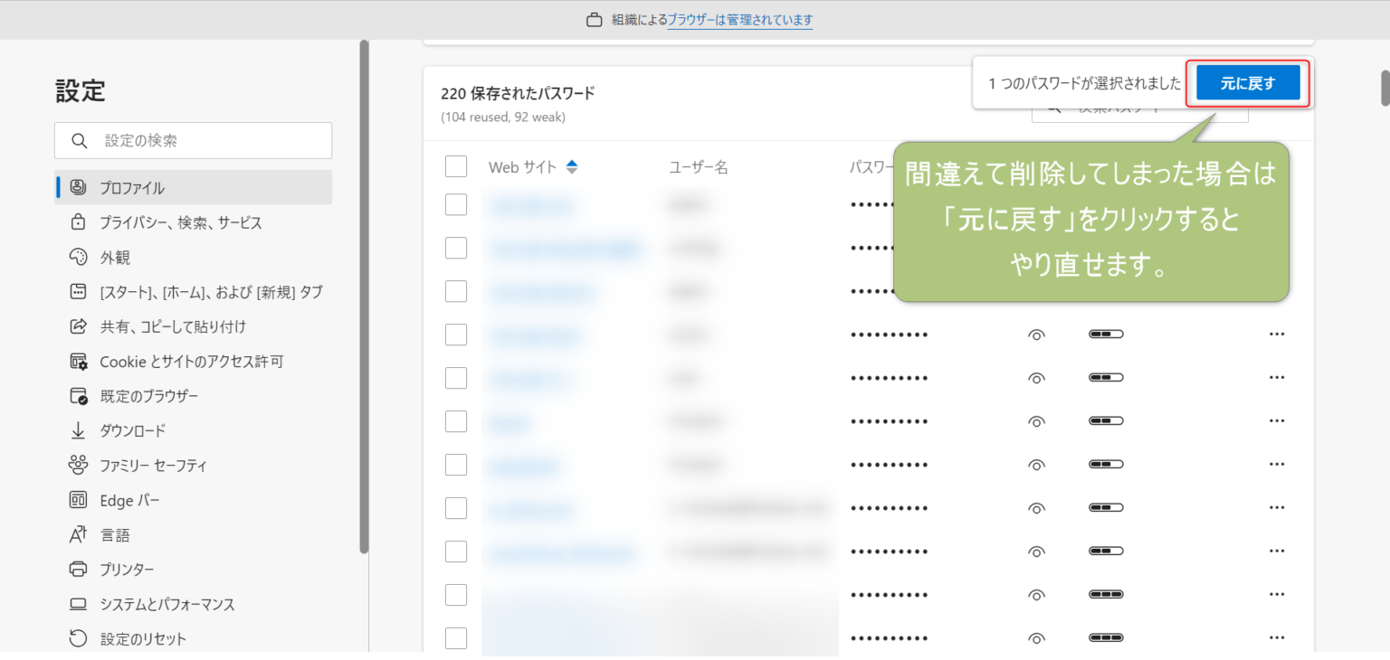The height and width of the screenshot is (660, 1390).
Task: Reveal the first visible password with eye icon
Action: 1037,334
